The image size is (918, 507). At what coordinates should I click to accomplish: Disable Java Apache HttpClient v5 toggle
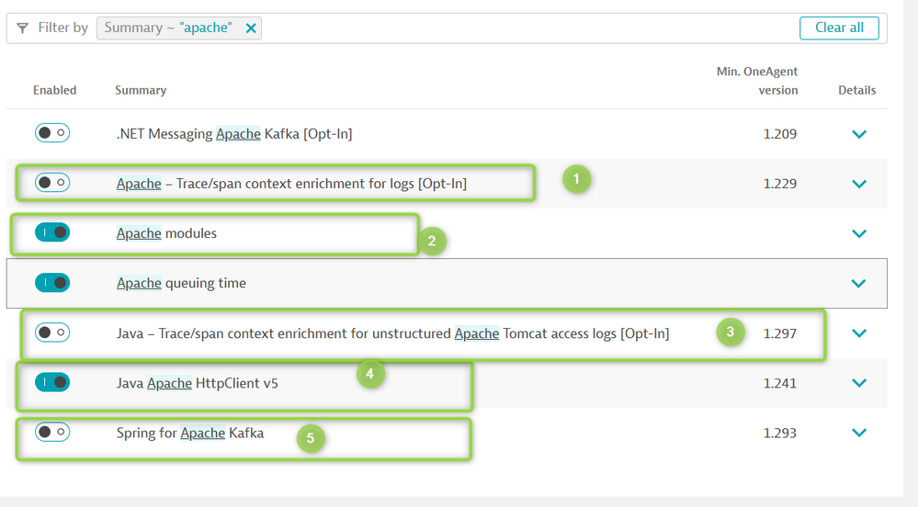point(52,382)
